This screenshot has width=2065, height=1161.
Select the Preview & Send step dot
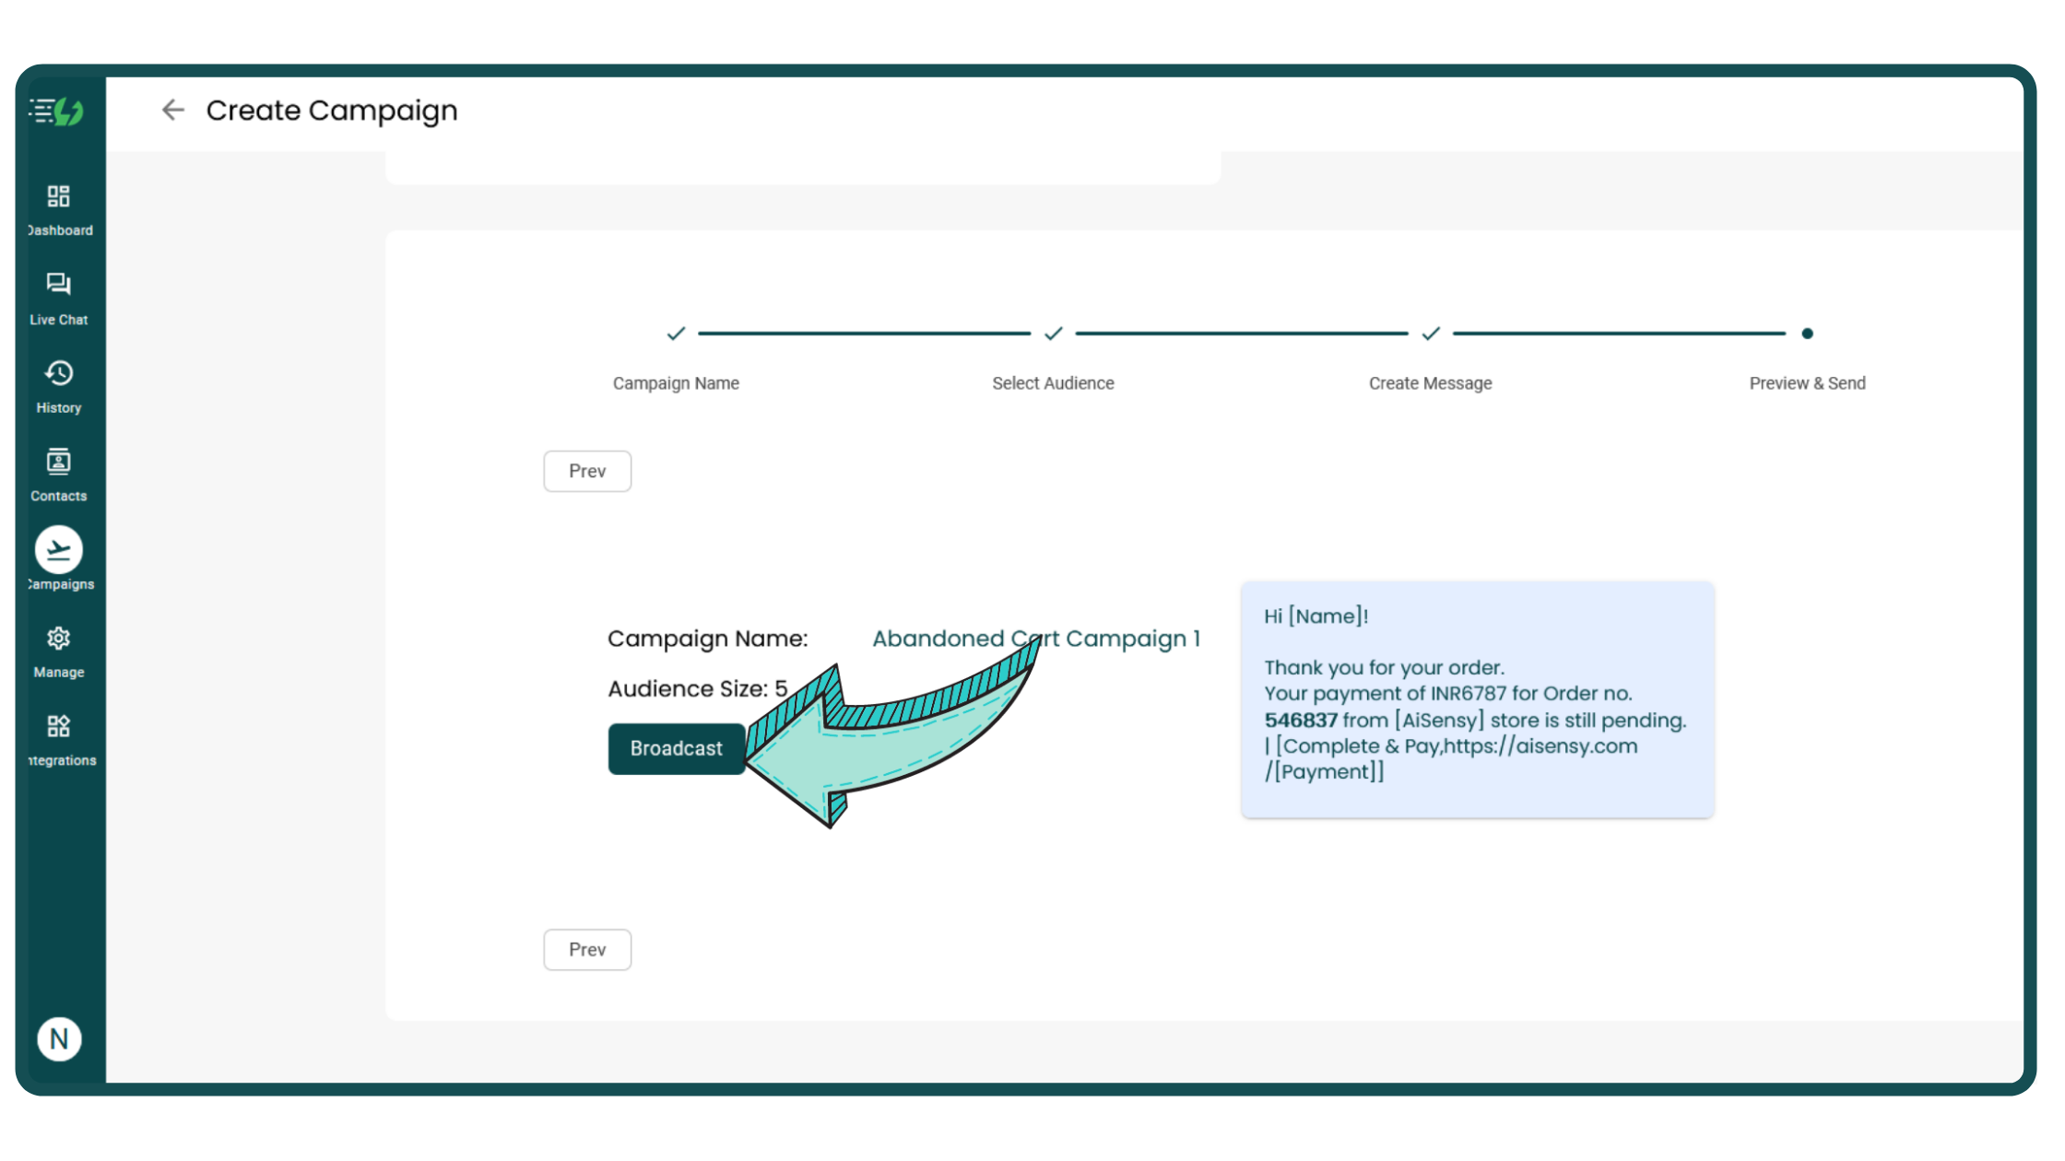[x=1807, y=334]
